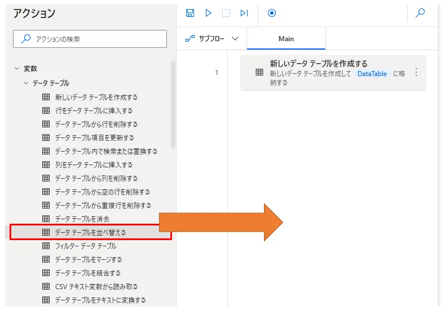445x310 pixels.
Task: Click the Save flow icon
Action: pos(190,13)
